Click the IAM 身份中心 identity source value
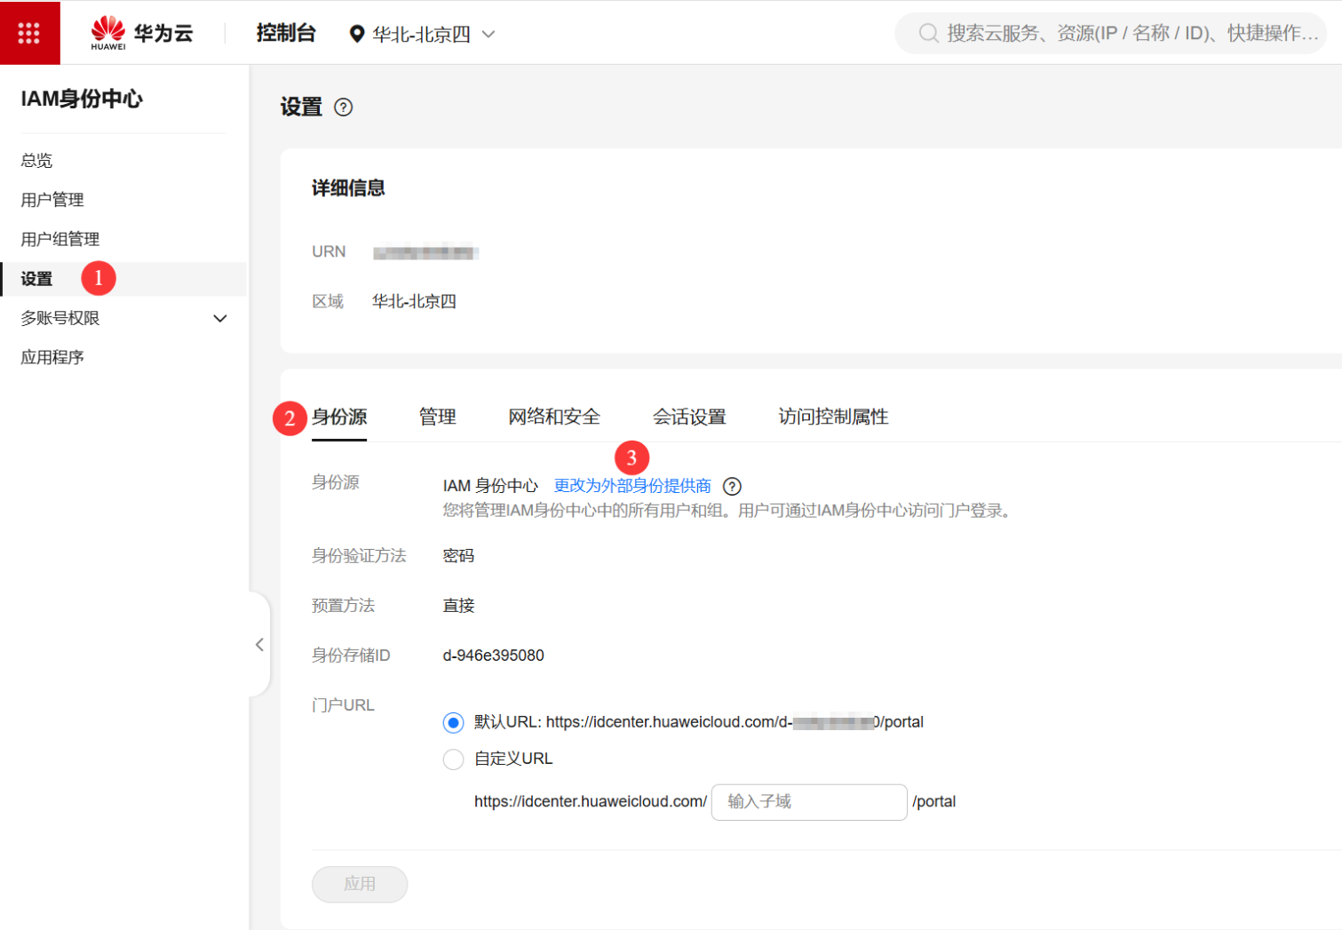This screenshot has width=1342, height=930. pos(490,486)
